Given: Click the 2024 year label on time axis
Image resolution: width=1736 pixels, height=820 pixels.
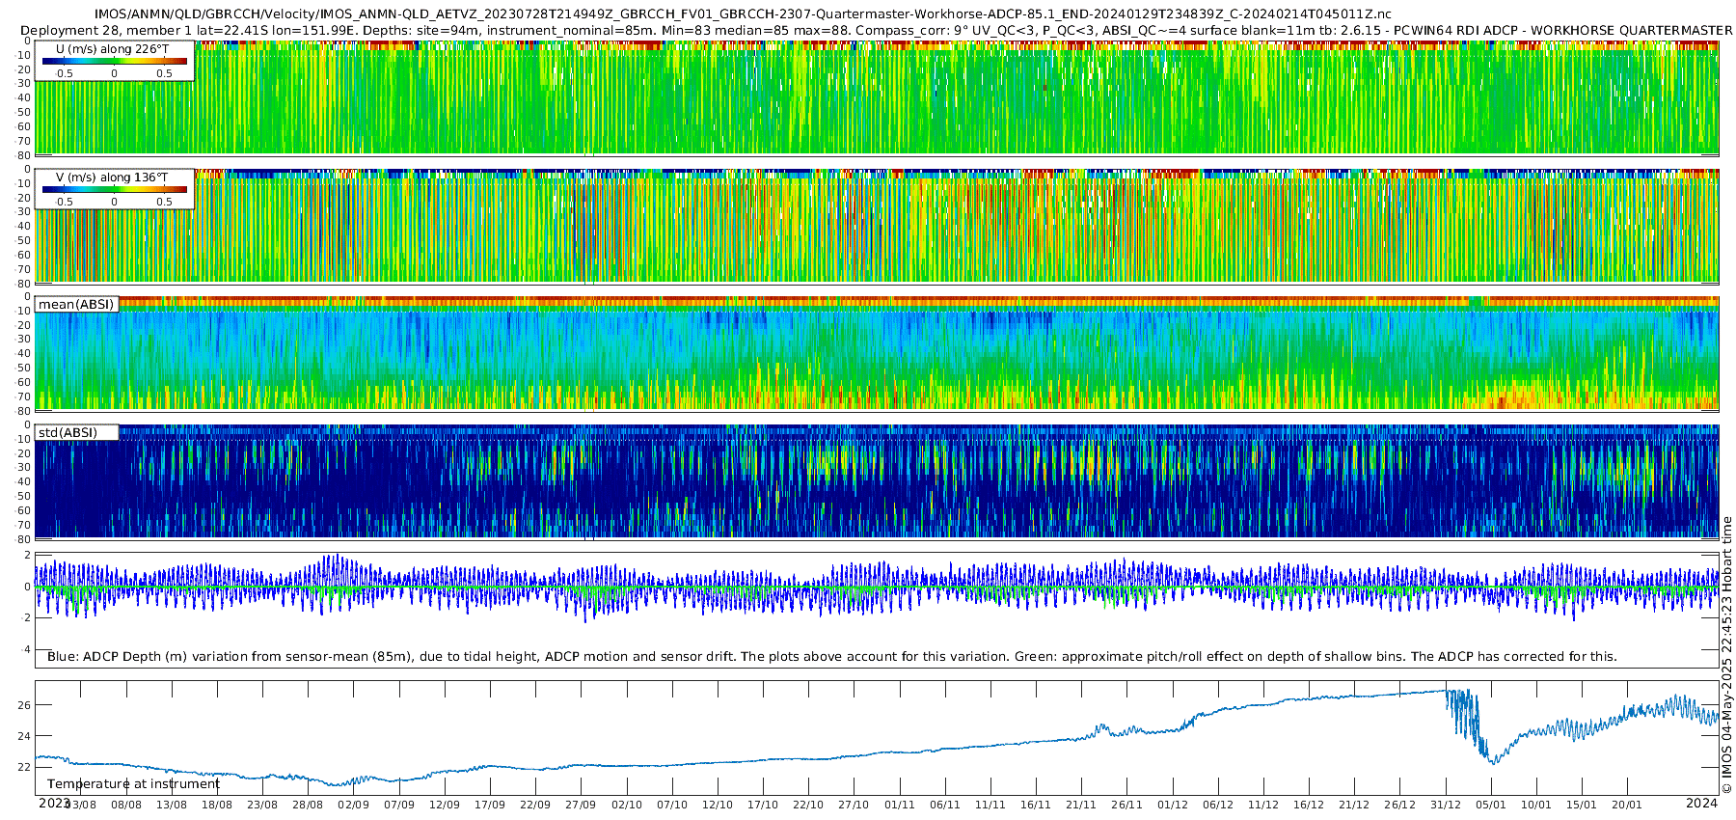Looking at the screenshot, I should [x=1701, y=803].
